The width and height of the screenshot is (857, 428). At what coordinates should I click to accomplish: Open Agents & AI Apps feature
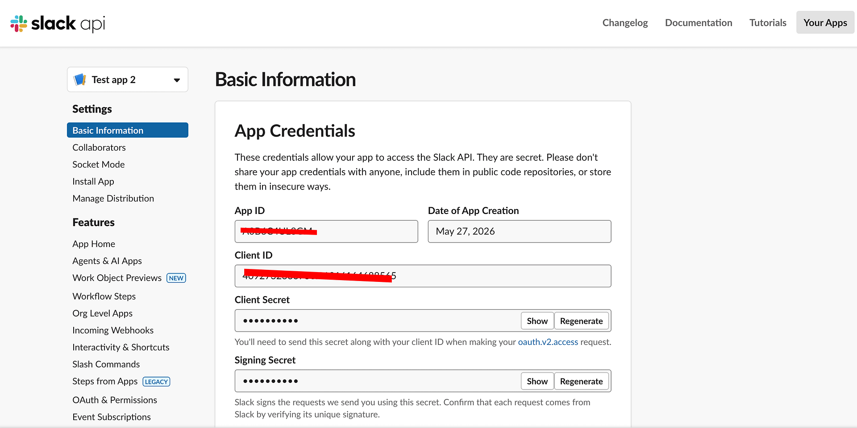pyautogui.click(x=107, y=261)
